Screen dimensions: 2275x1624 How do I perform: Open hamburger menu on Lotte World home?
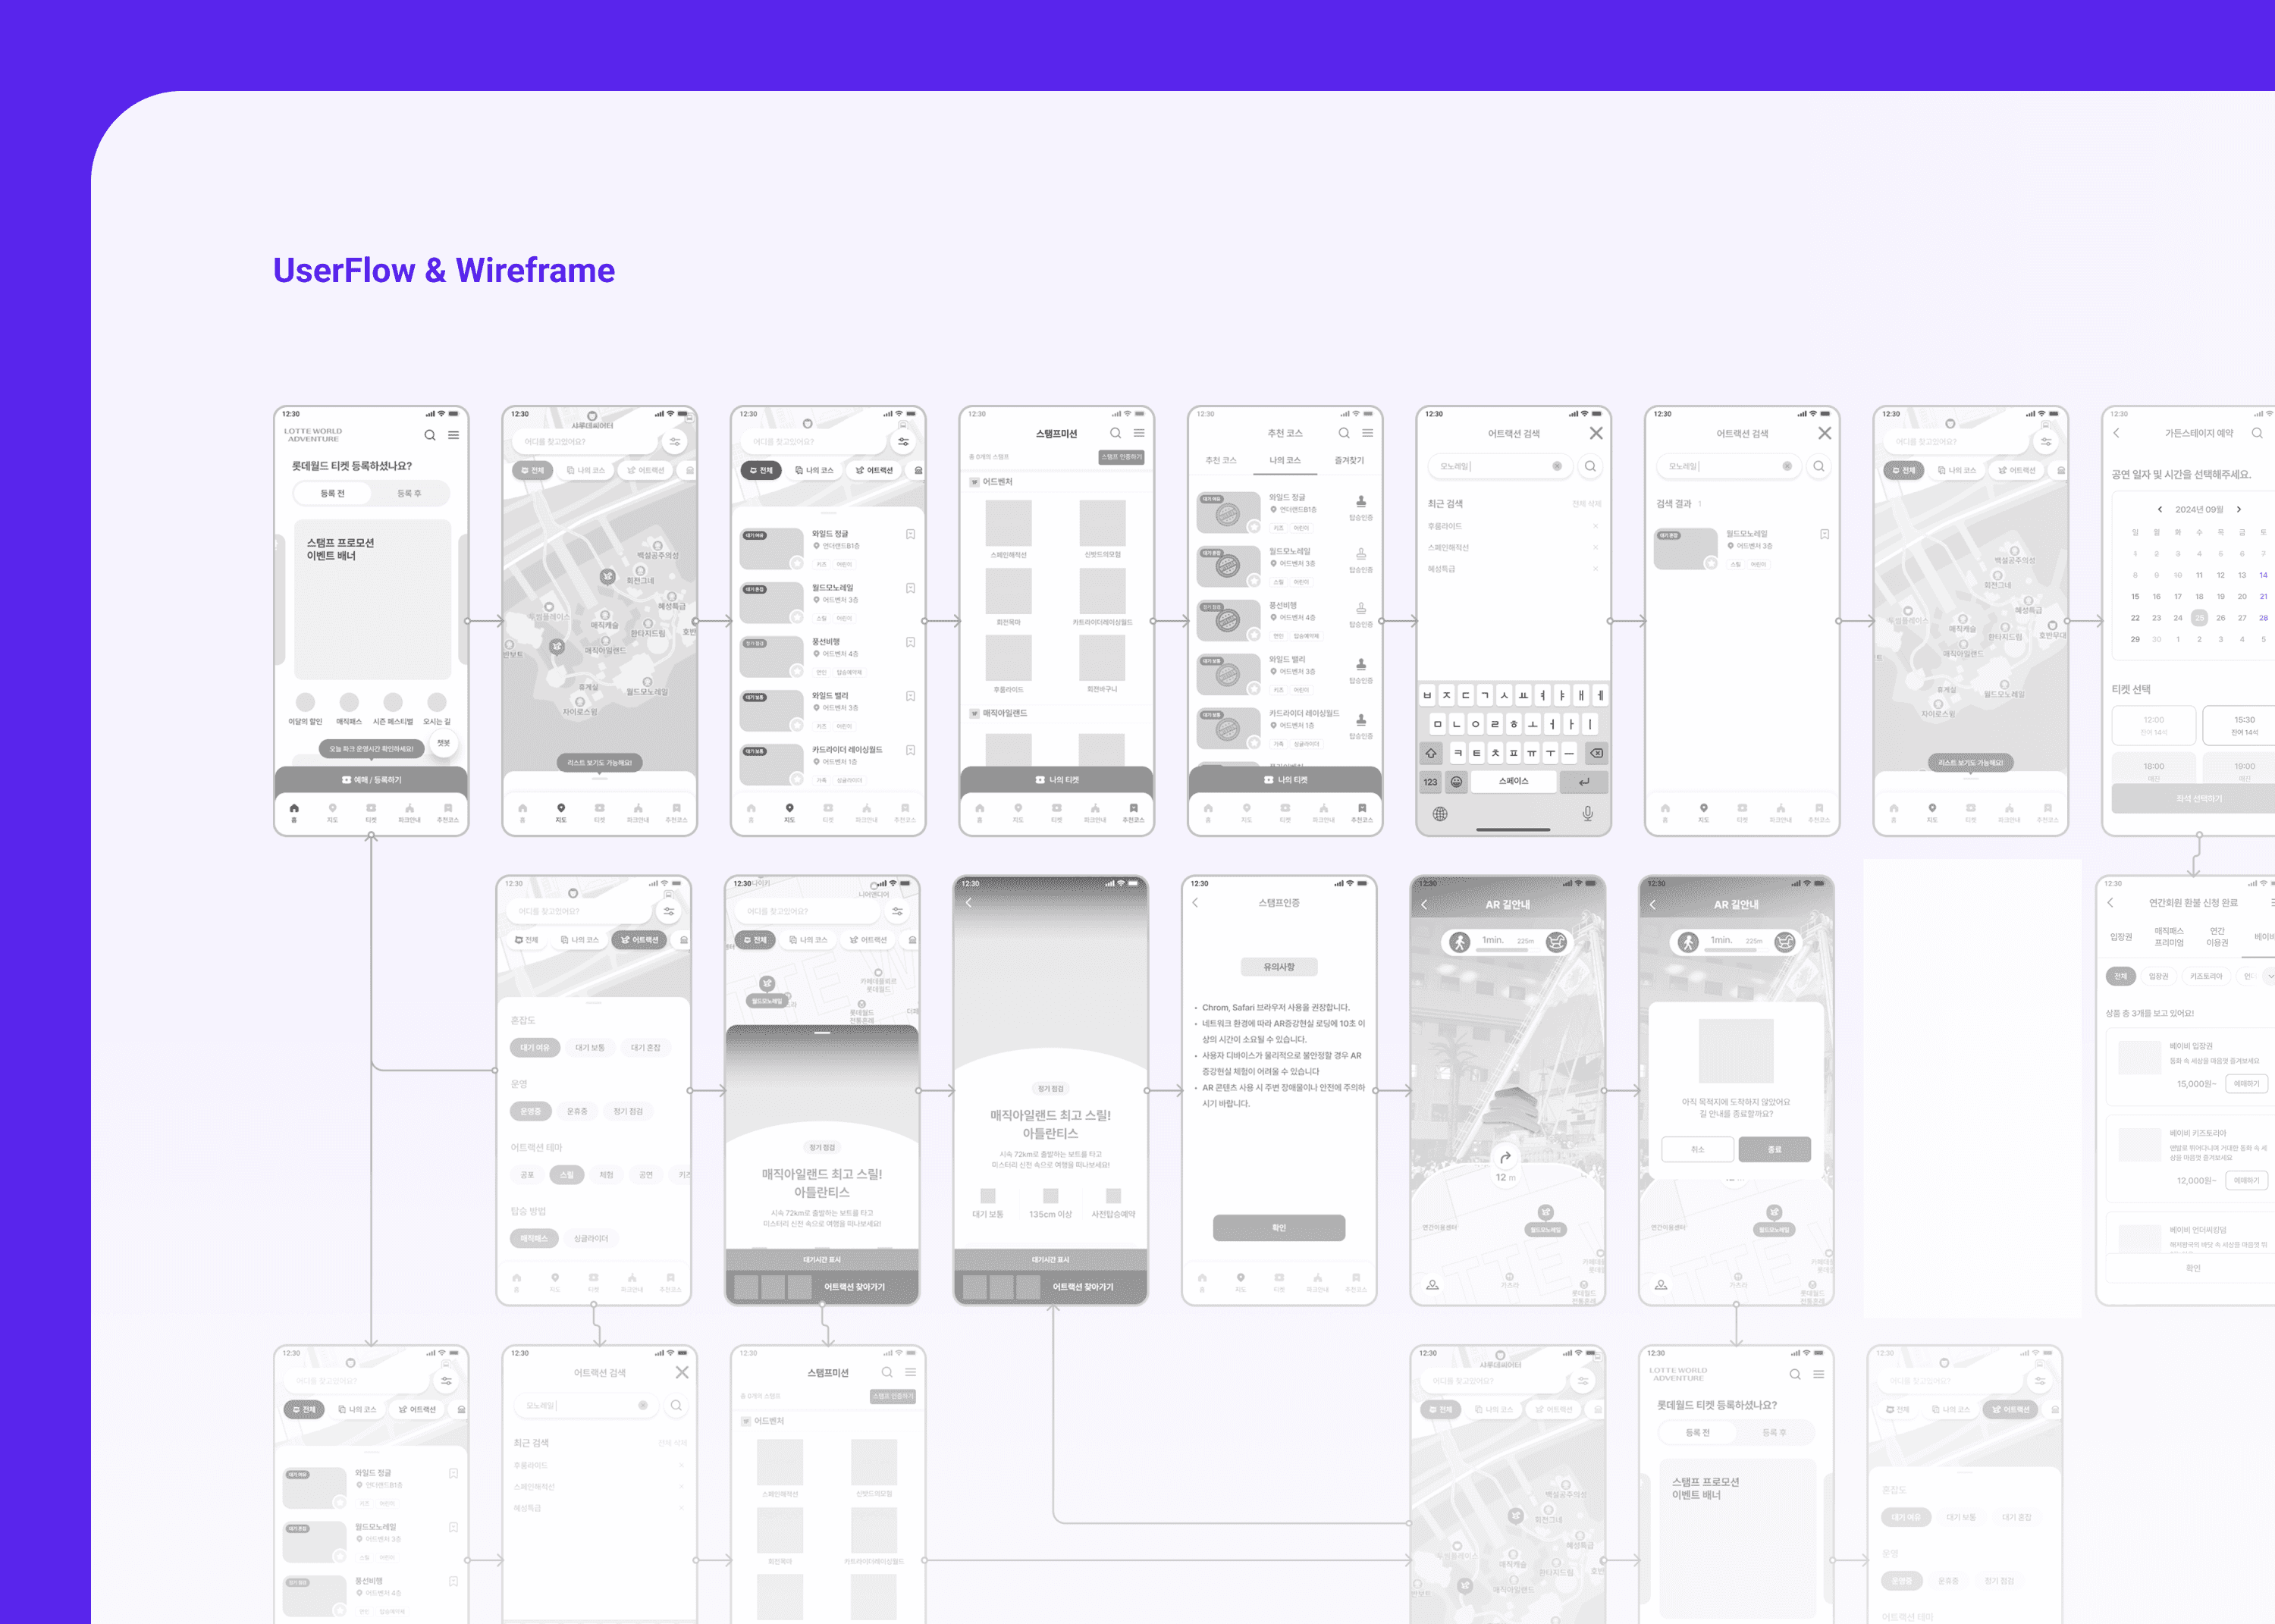453,435
